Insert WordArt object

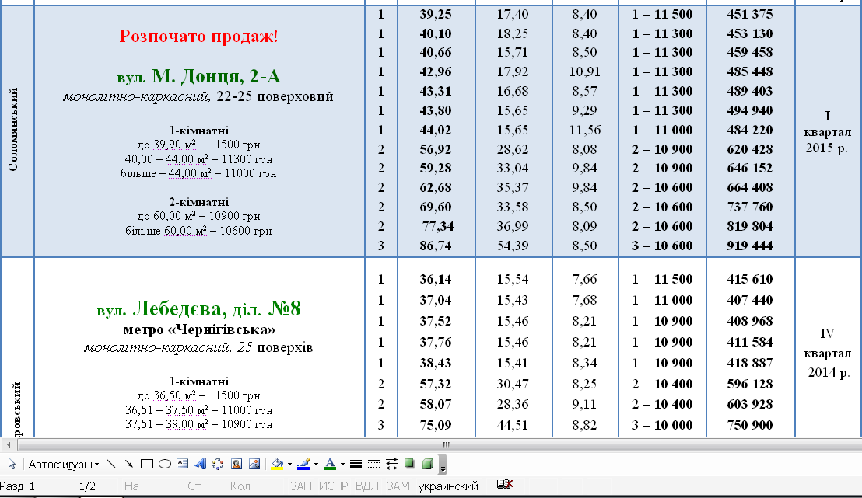(201, 465)
